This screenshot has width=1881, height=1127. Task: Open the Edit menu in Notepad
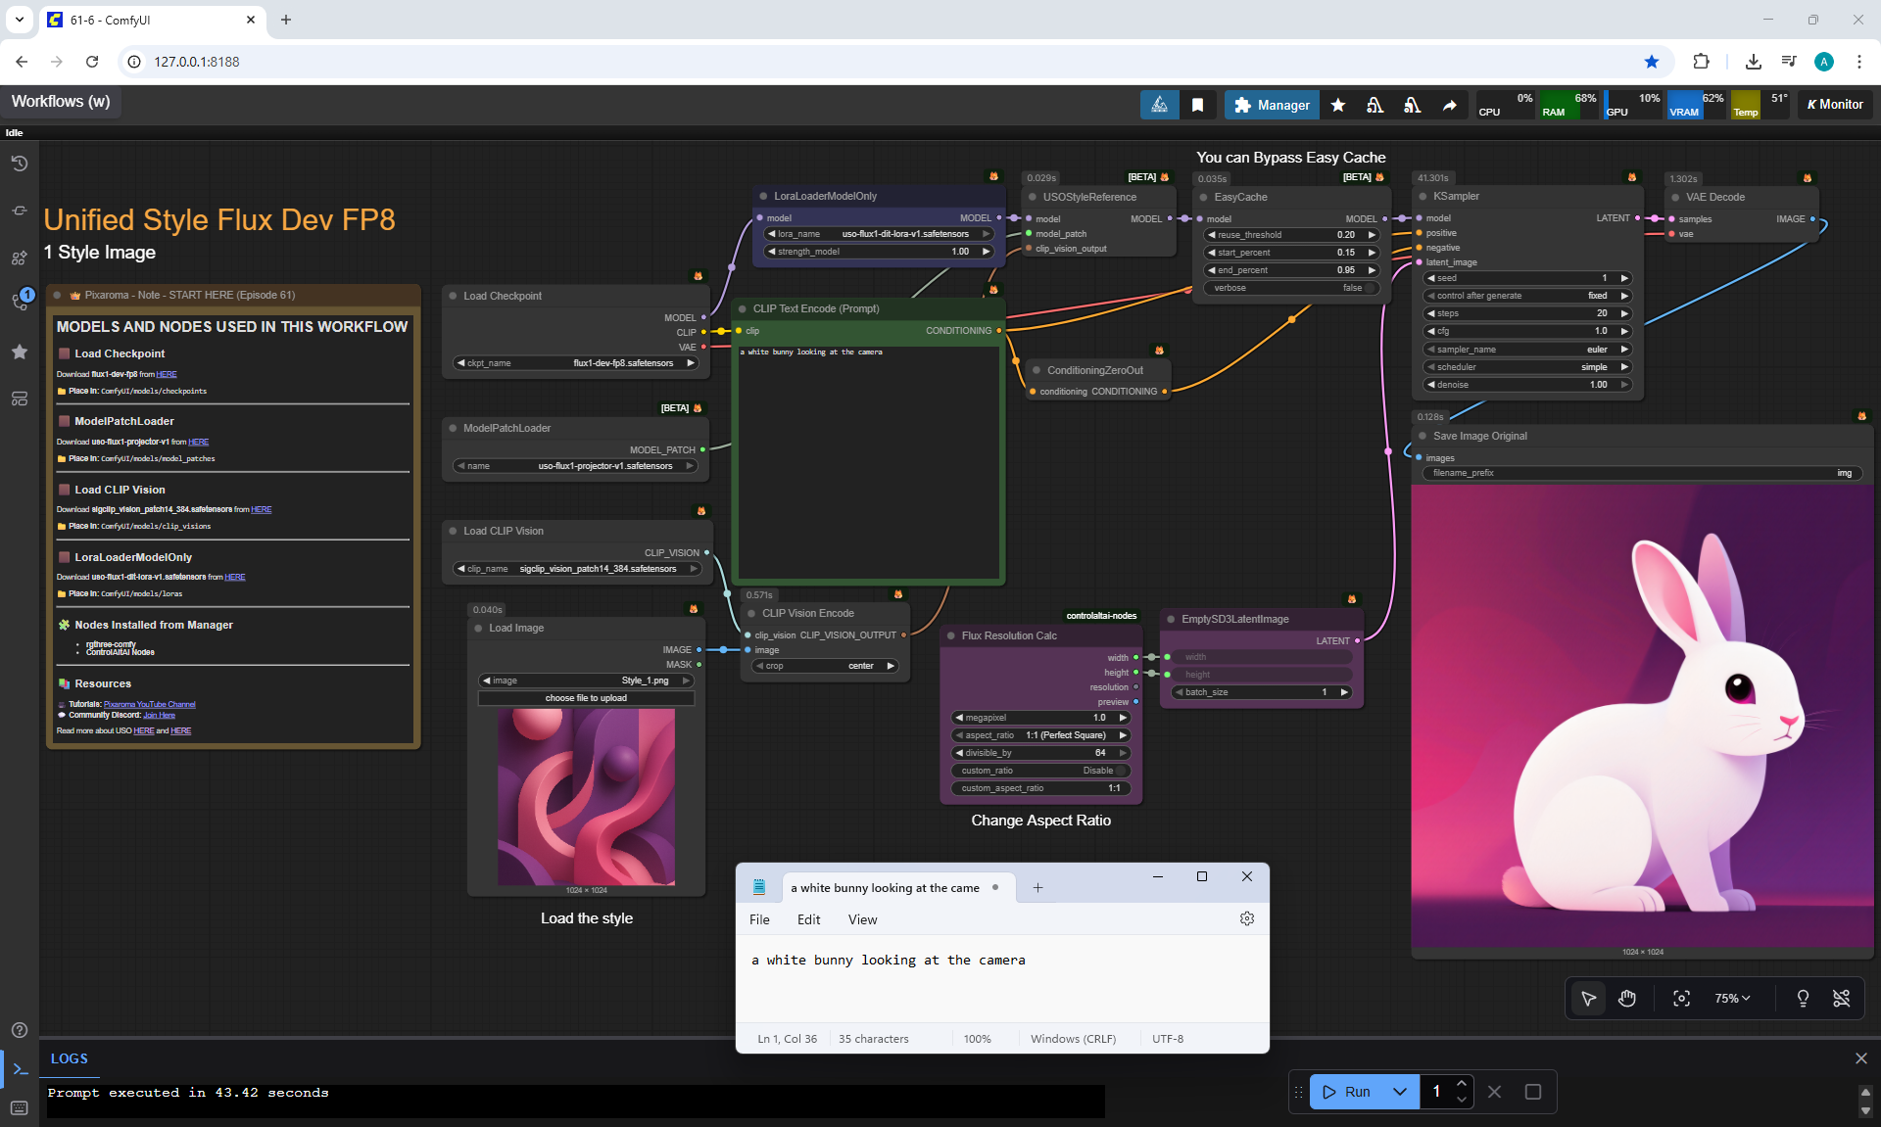pyautogui.click(x=808, y=919)
